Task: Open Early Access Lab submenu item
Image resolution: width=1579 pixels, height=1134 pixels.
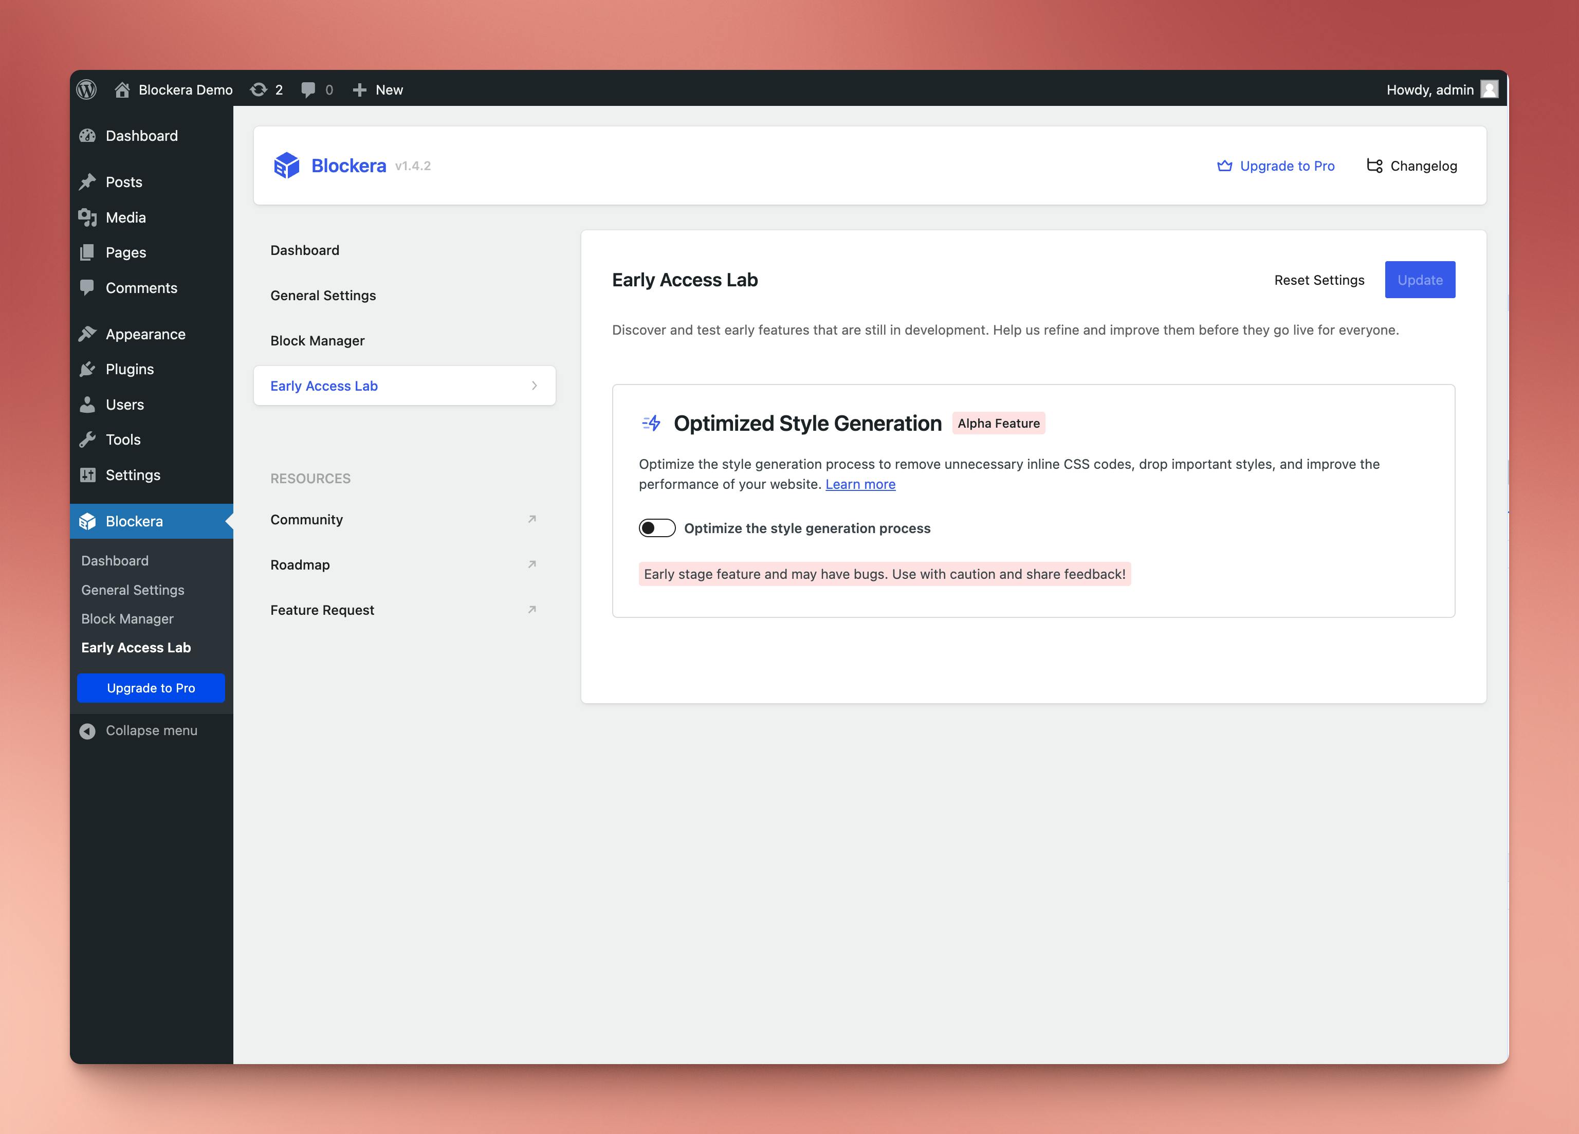Action: (x=136, y=648)
